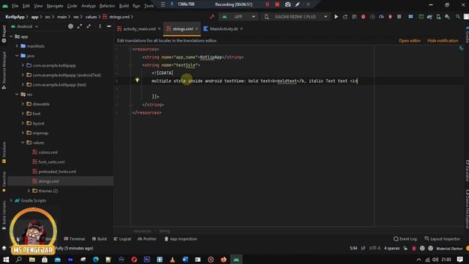Click the Material Darker theme status widget
The height and width of the screenshot is (264, 469).
click(449, 249)
